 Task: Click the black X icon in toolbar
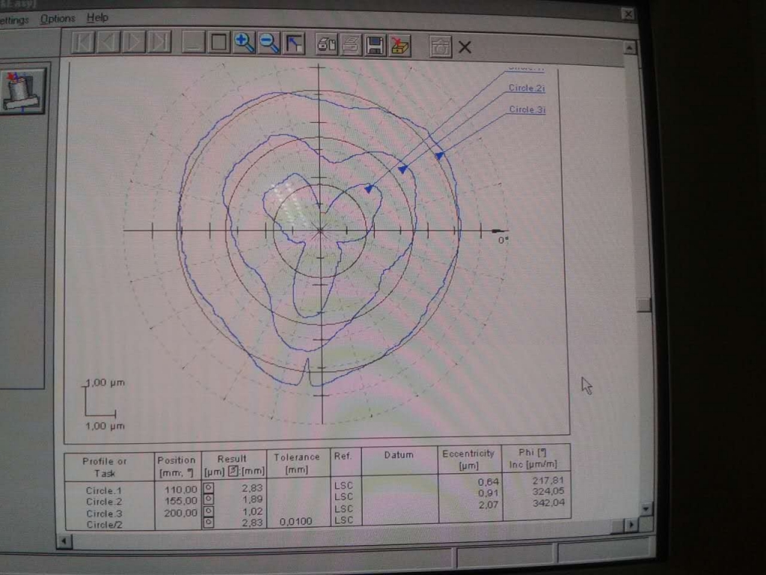(465, 47)
